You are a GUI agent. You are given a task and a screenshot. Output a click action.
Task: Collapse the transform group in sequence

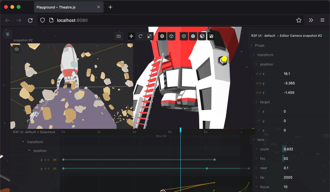point(23,142)
